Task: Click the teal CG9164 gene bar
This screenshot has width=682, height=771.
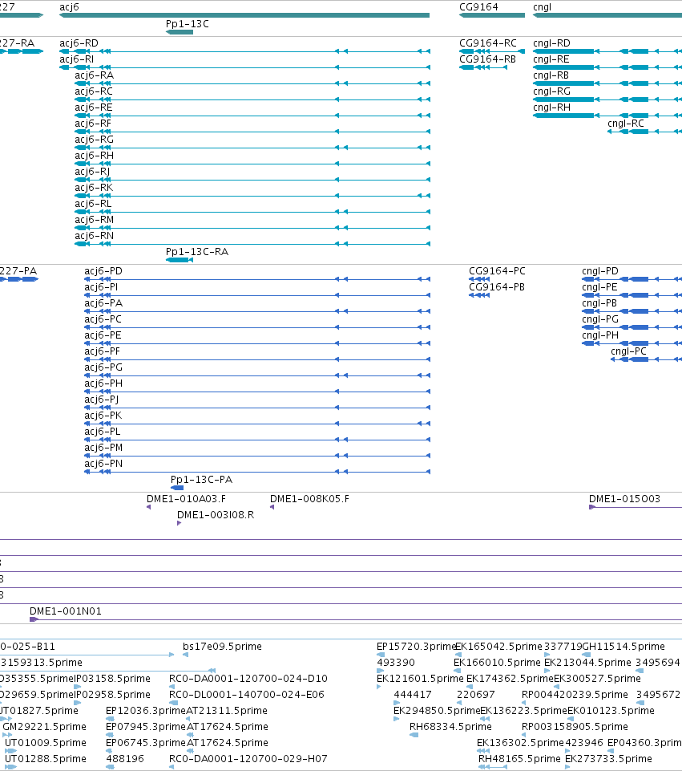Action: tap(492, 15)
